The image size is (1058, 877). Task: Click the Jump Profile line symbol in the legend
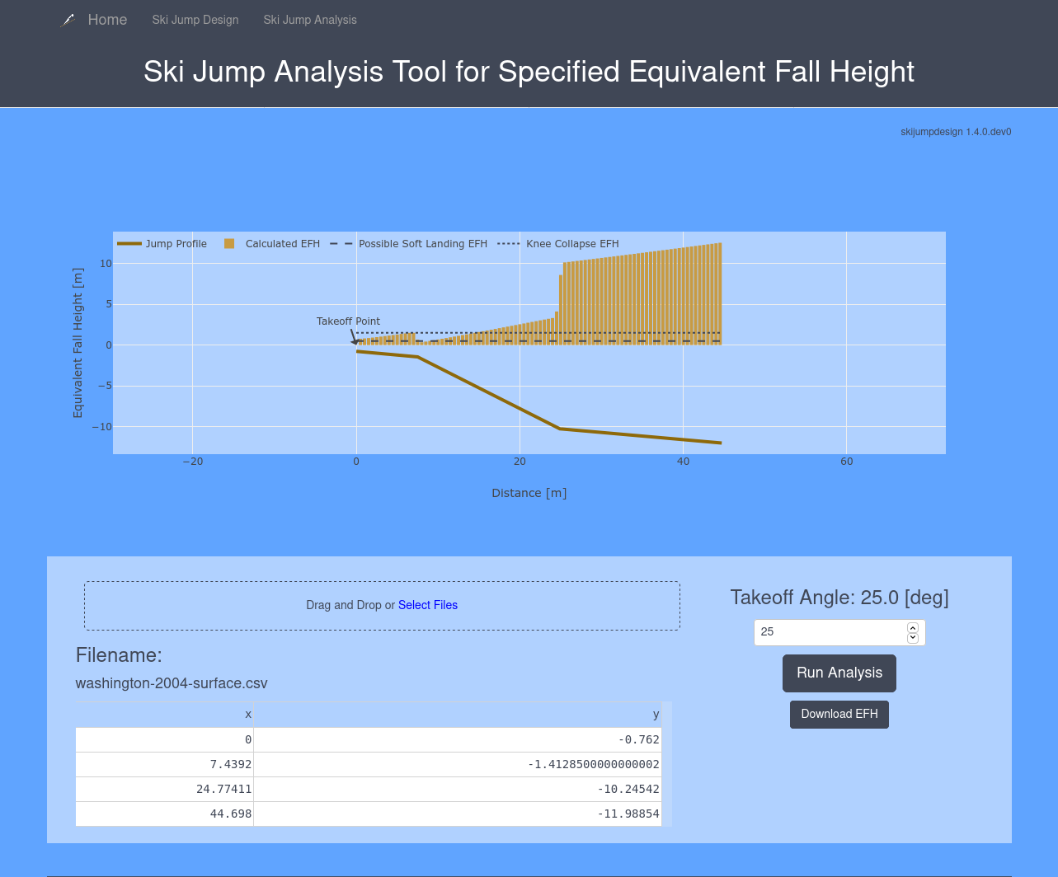130,244
